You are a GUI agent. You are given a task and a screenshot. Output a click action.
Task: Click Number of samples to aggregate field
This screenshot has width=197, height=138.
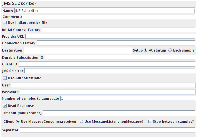(128, 99)
